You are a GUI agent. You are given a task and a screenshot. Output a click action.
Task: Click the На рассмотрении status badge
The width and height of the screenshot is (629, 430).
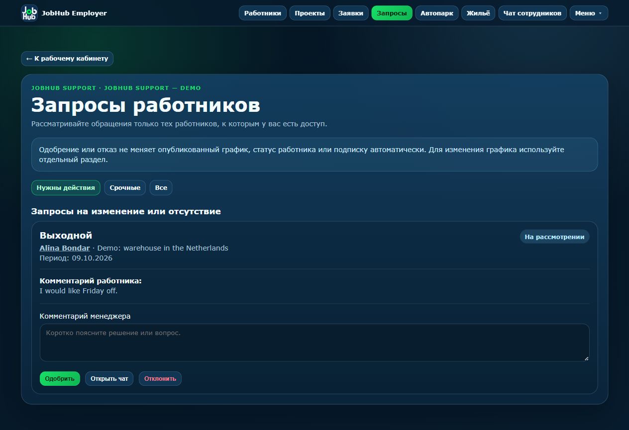pos(554,237)
